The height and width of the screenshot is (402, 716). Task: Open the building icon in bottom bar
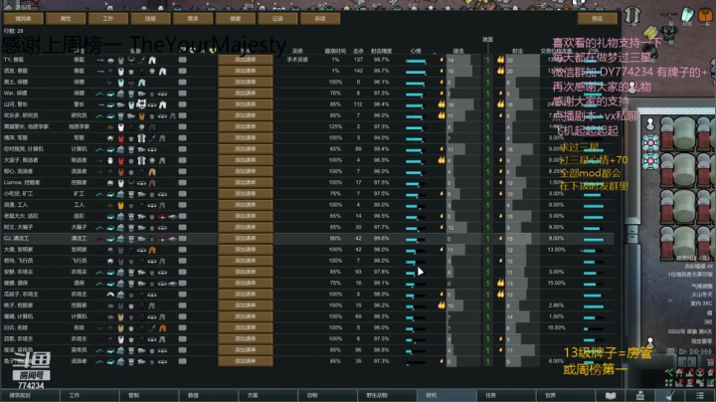click(639, 396)
